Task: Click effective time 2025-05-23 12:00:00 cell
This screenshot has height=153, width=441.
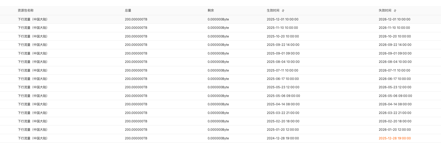Action: pyautogui.click(x=283, y=87)
